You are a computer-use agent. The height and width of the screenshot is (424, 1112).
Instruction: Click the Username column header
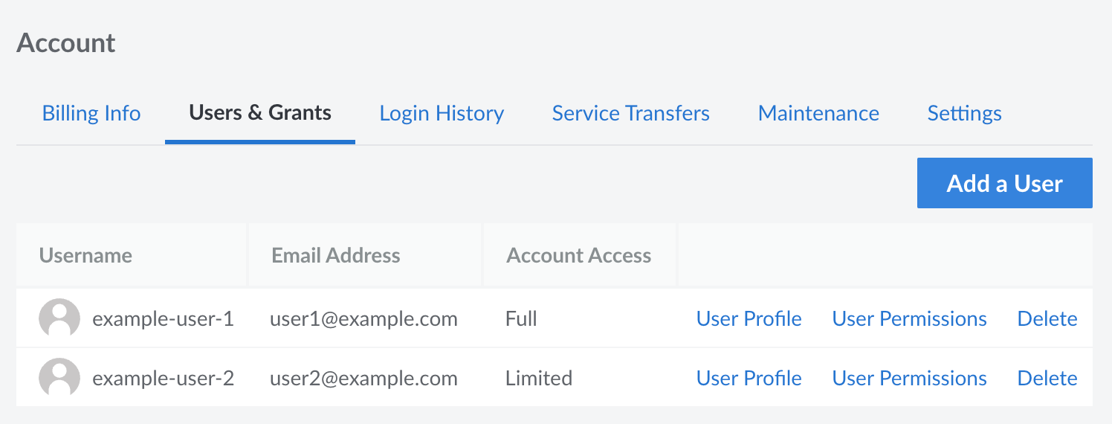point(85,256)
